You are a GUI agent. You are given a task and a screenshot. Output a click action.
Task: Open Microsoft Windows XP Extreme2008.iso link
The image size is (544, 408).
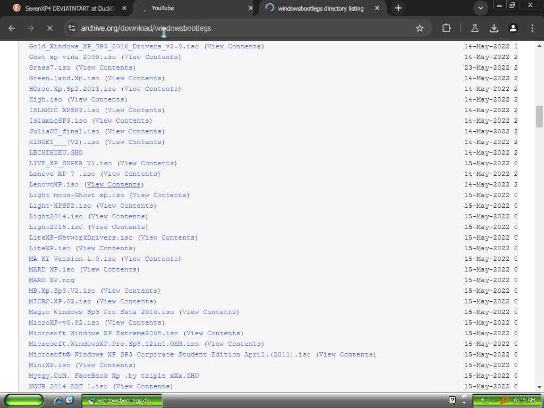click(104, 333)
